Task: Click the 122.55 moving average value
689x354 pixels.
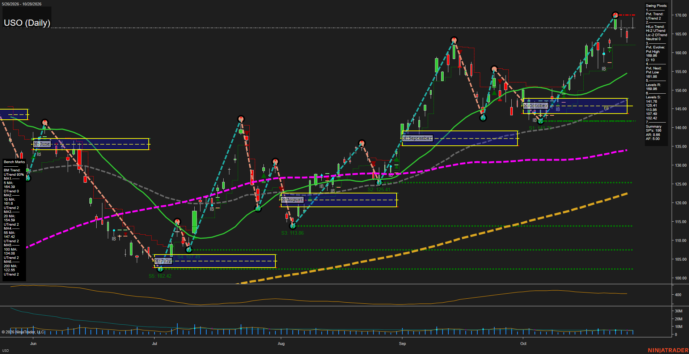Action: [x=9, y=270]
